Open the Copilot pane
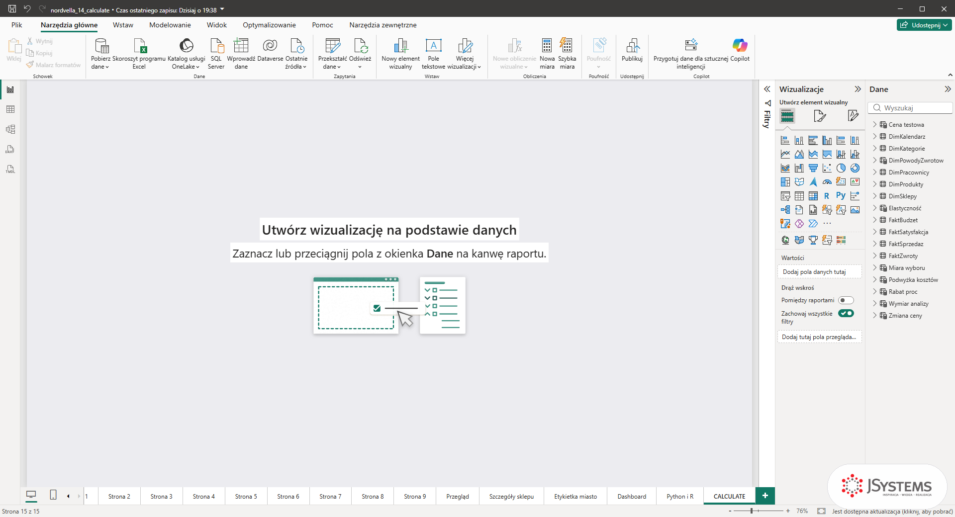955x517 pixels. pyautogui.click(x=740, y=50)
